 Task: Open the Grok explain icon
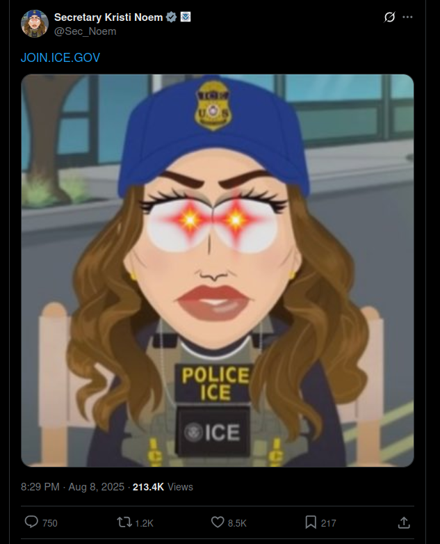(389, 17)
